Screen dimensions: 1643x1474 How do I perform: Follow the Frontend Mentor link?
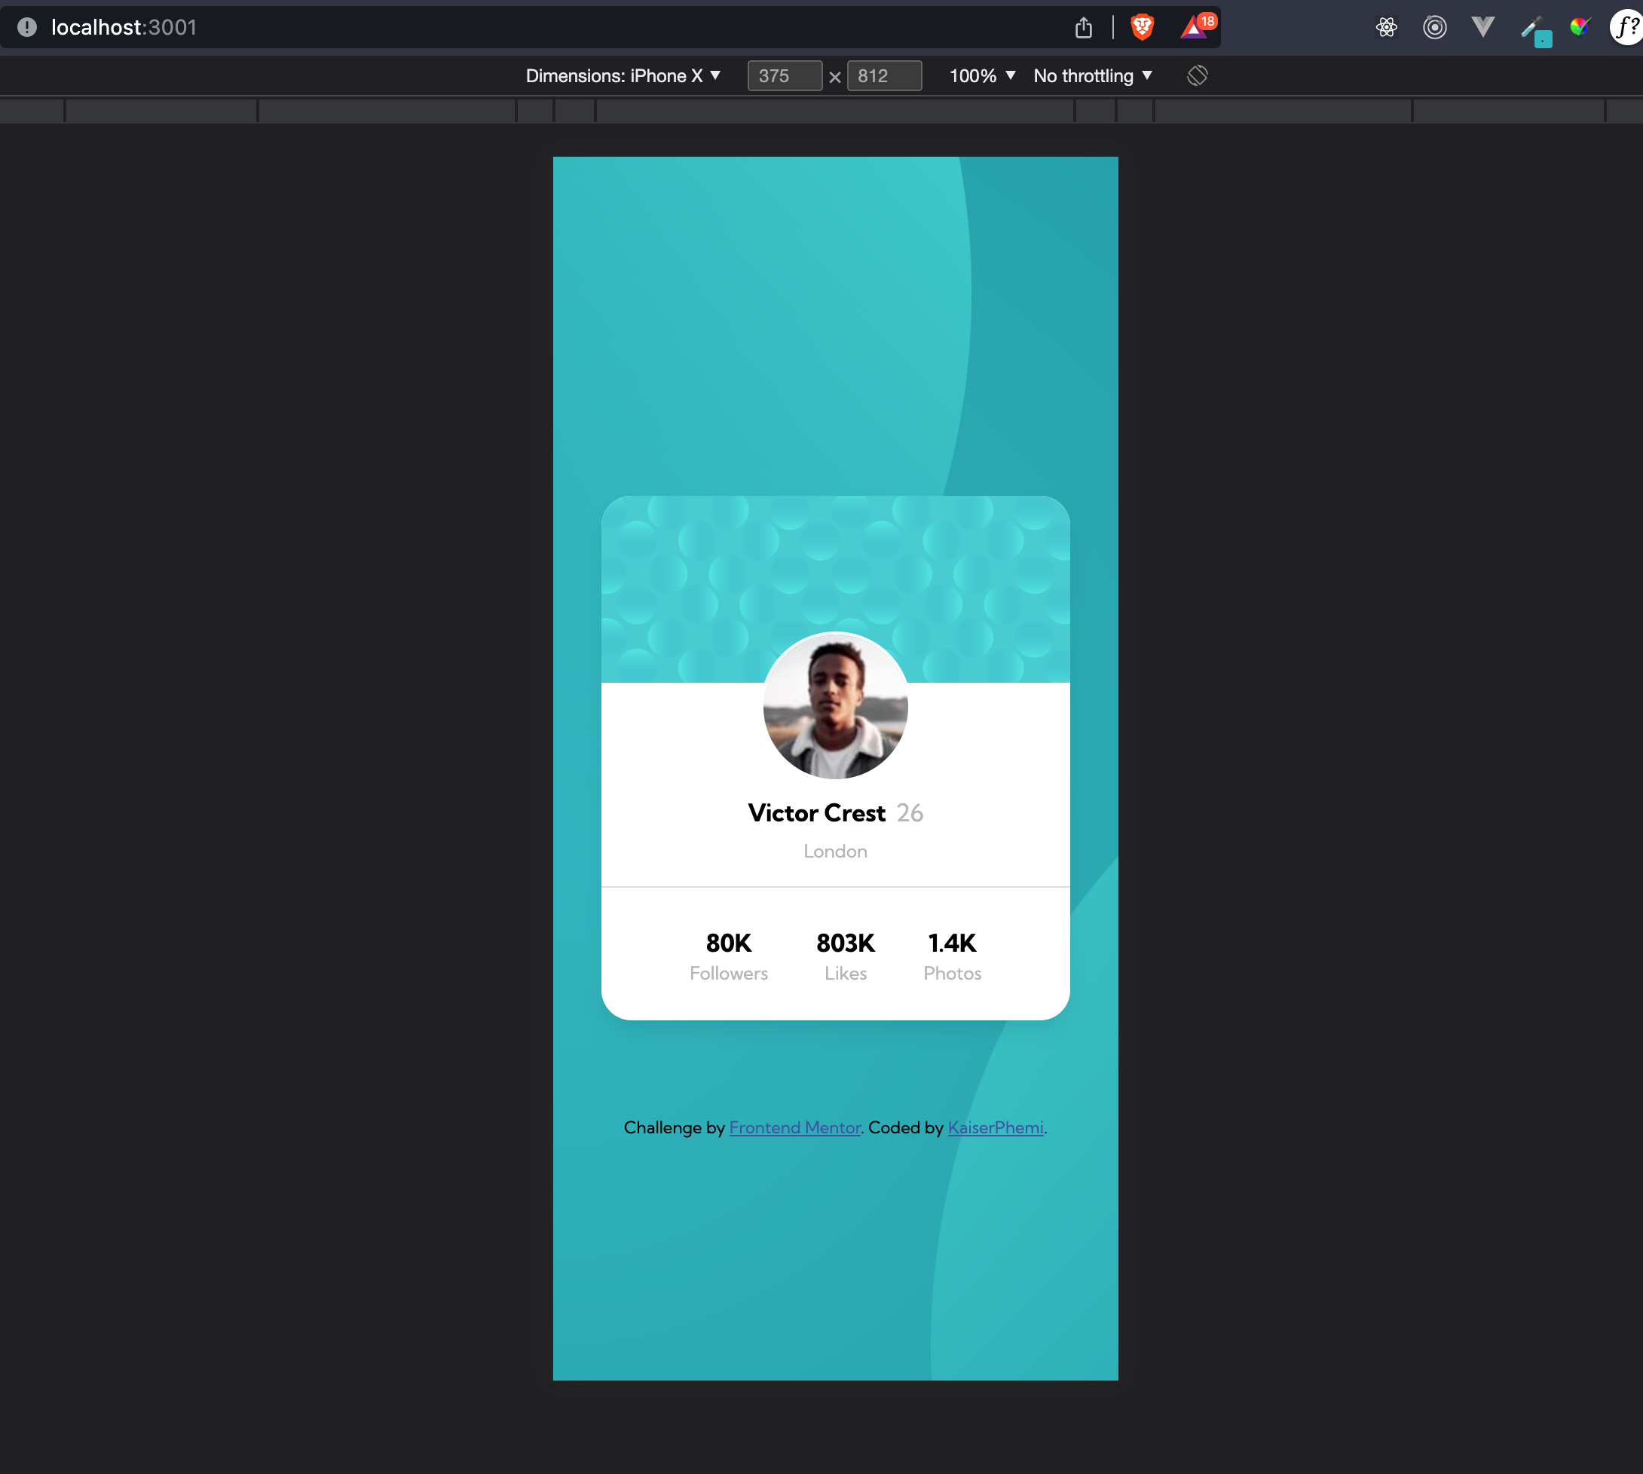(795, 1127)
